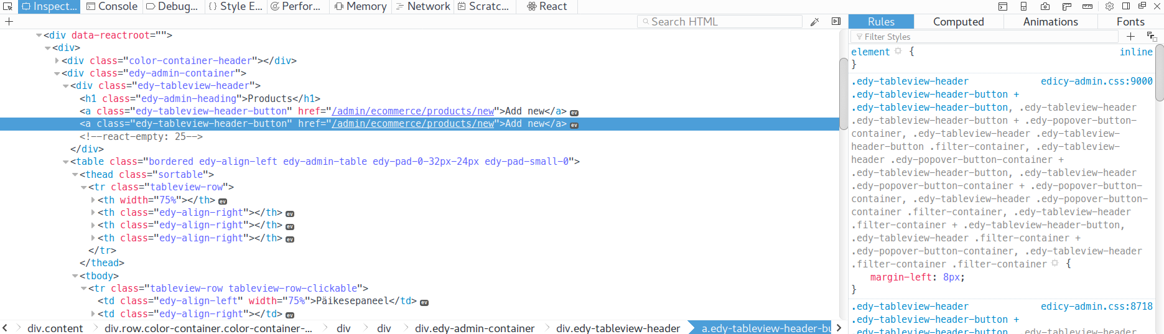The image size is (1164, 334).
Task: Select div.content in breadcrumbs
Action: (55, 328)
